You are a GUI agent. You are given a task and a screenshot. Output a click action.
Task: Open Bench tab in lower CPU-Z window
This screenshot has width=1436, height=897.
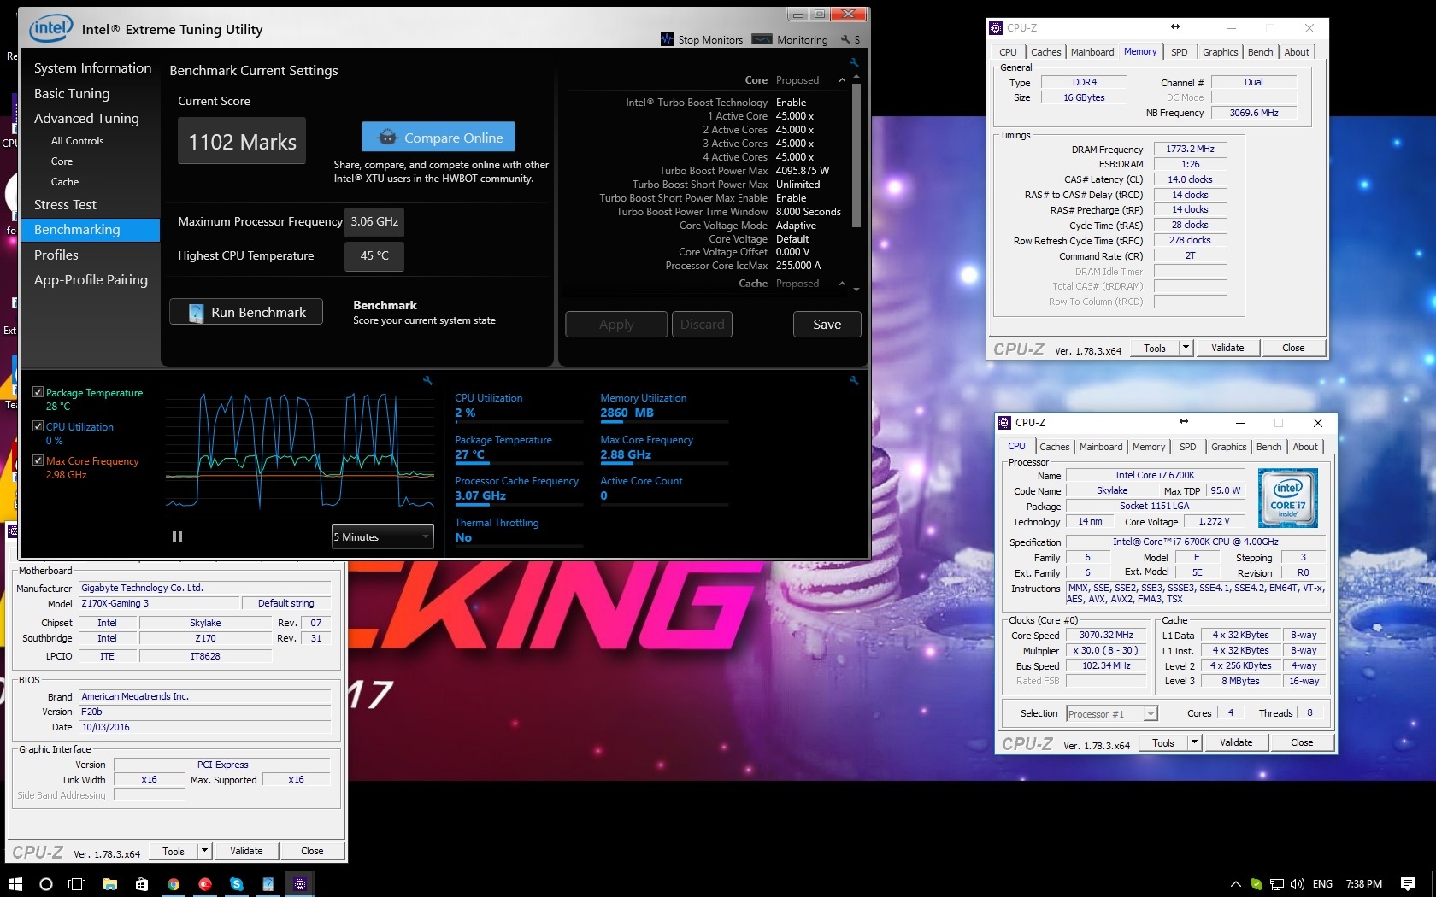click(x=1268, y=447)
